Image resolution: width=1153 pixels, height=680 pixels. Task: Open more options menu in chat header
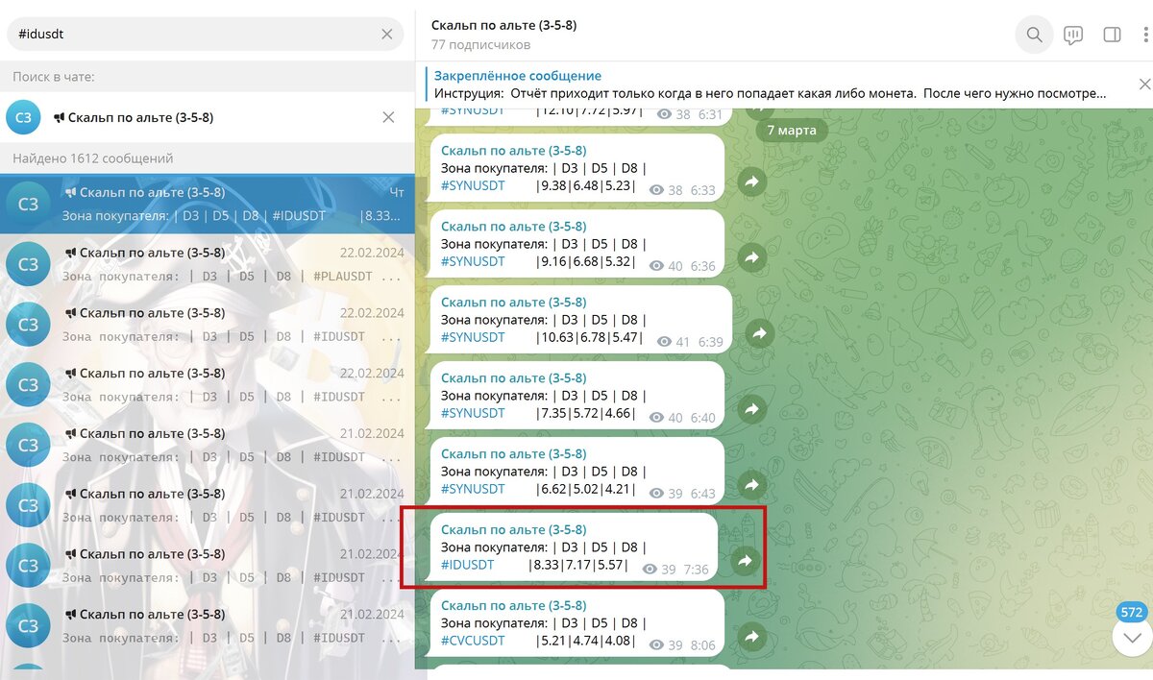click(x=1146, y=36)
